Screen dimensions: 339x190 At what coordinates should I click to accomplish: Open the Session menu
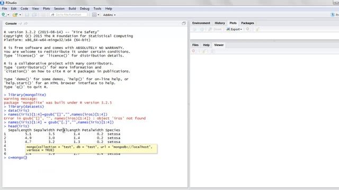(59, 8)
